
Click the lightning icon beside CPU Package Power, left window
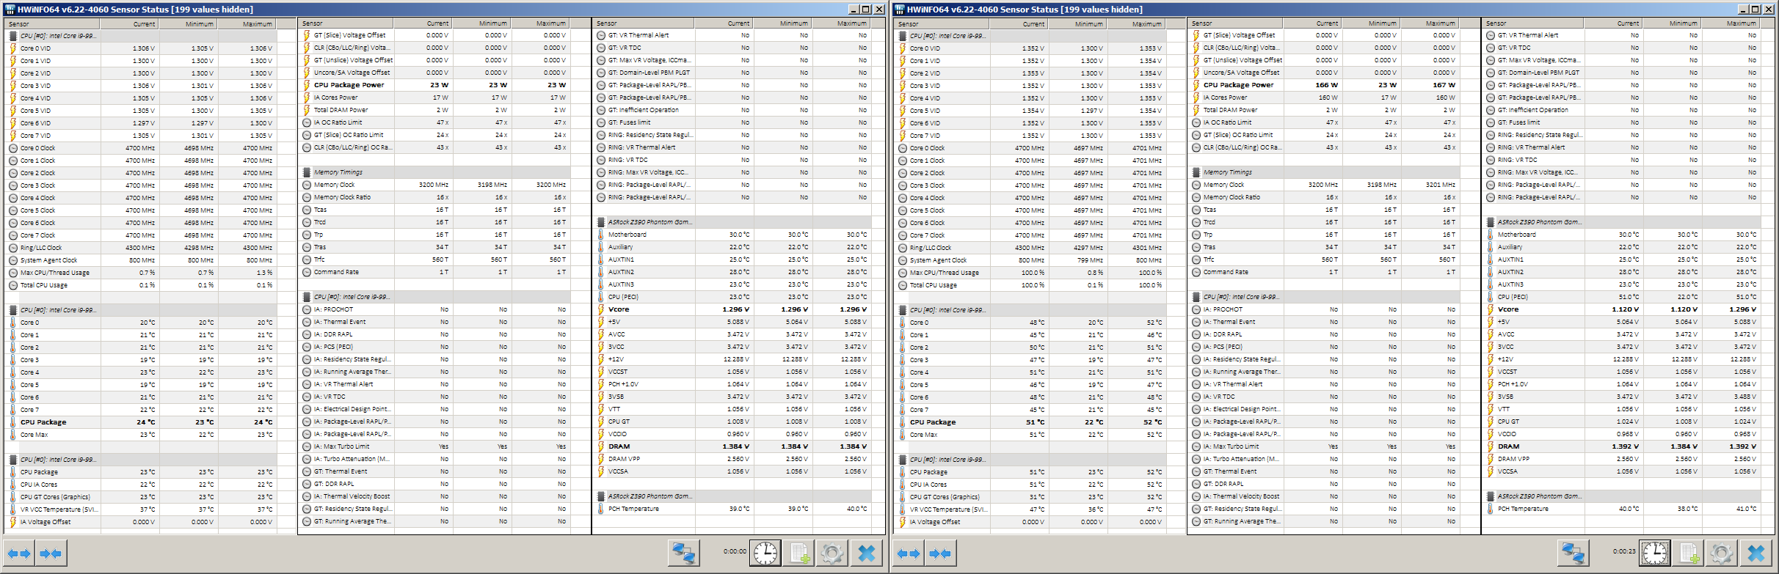point(307,85)
